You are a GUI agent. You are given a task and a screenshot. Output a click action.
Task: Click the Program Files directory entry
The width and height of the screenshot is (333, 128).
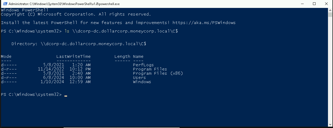coord(150,69)
